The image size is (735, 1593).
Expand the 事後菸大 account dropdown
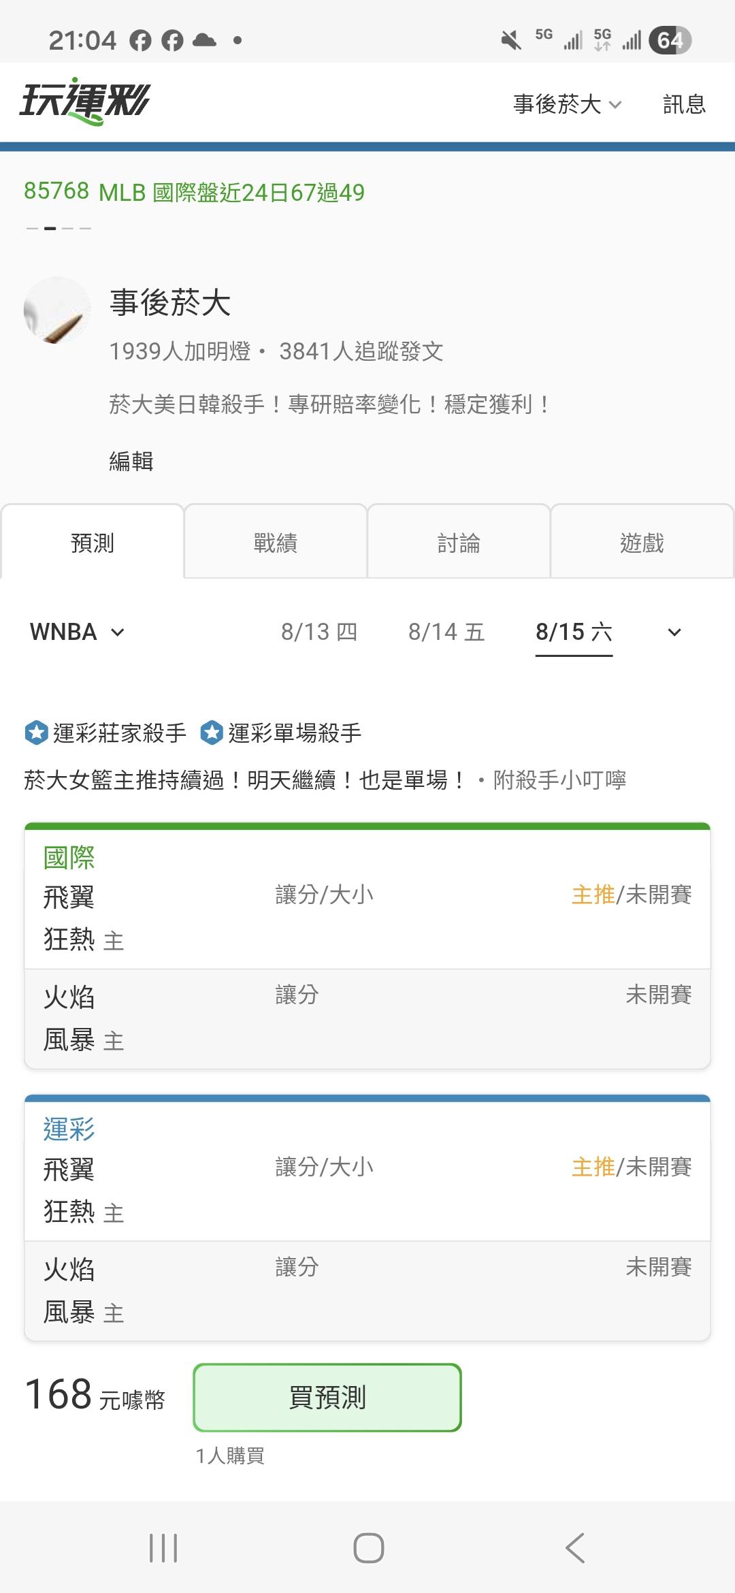568,104
